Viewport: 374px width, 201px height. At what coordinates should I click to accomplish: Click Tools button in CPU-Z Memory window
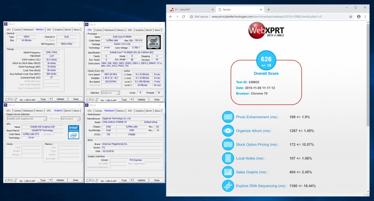click(x=43, y=99)
